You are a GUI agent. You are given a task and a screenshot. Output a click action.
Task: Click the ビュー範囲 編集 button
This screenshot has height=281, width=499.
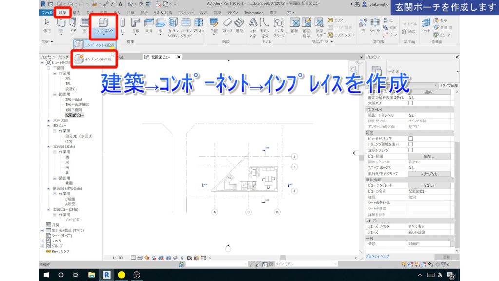pos(430,156)
